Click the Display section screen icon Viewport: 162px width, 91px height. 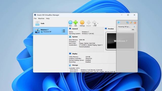[70, 54]
